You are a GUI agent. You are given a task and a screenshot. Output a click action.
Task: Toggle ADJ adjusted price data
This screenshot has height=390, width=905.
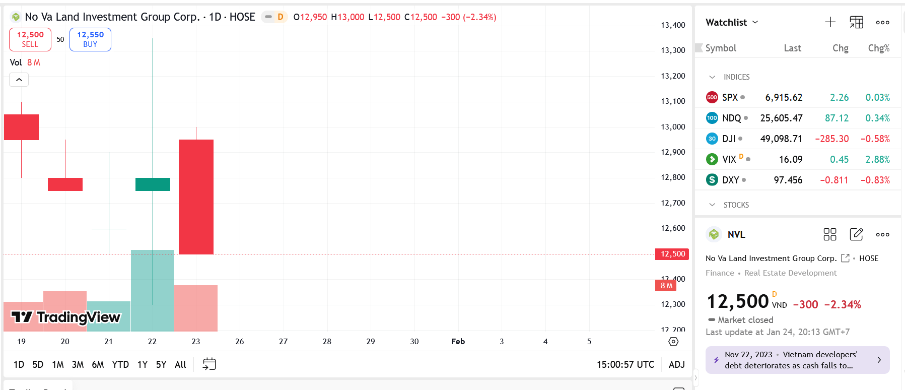(676, 364)
